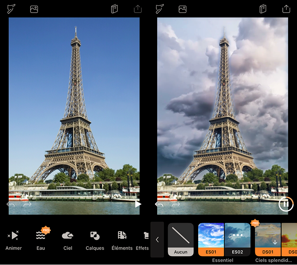Select the Animer tool
The width and height of the screenshot is (297, 265).
pyautogui.click(x=13, y=239)
